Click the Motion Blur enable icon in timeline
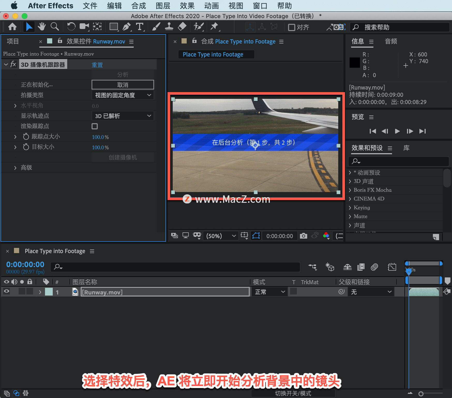 [x=374, y=267]
